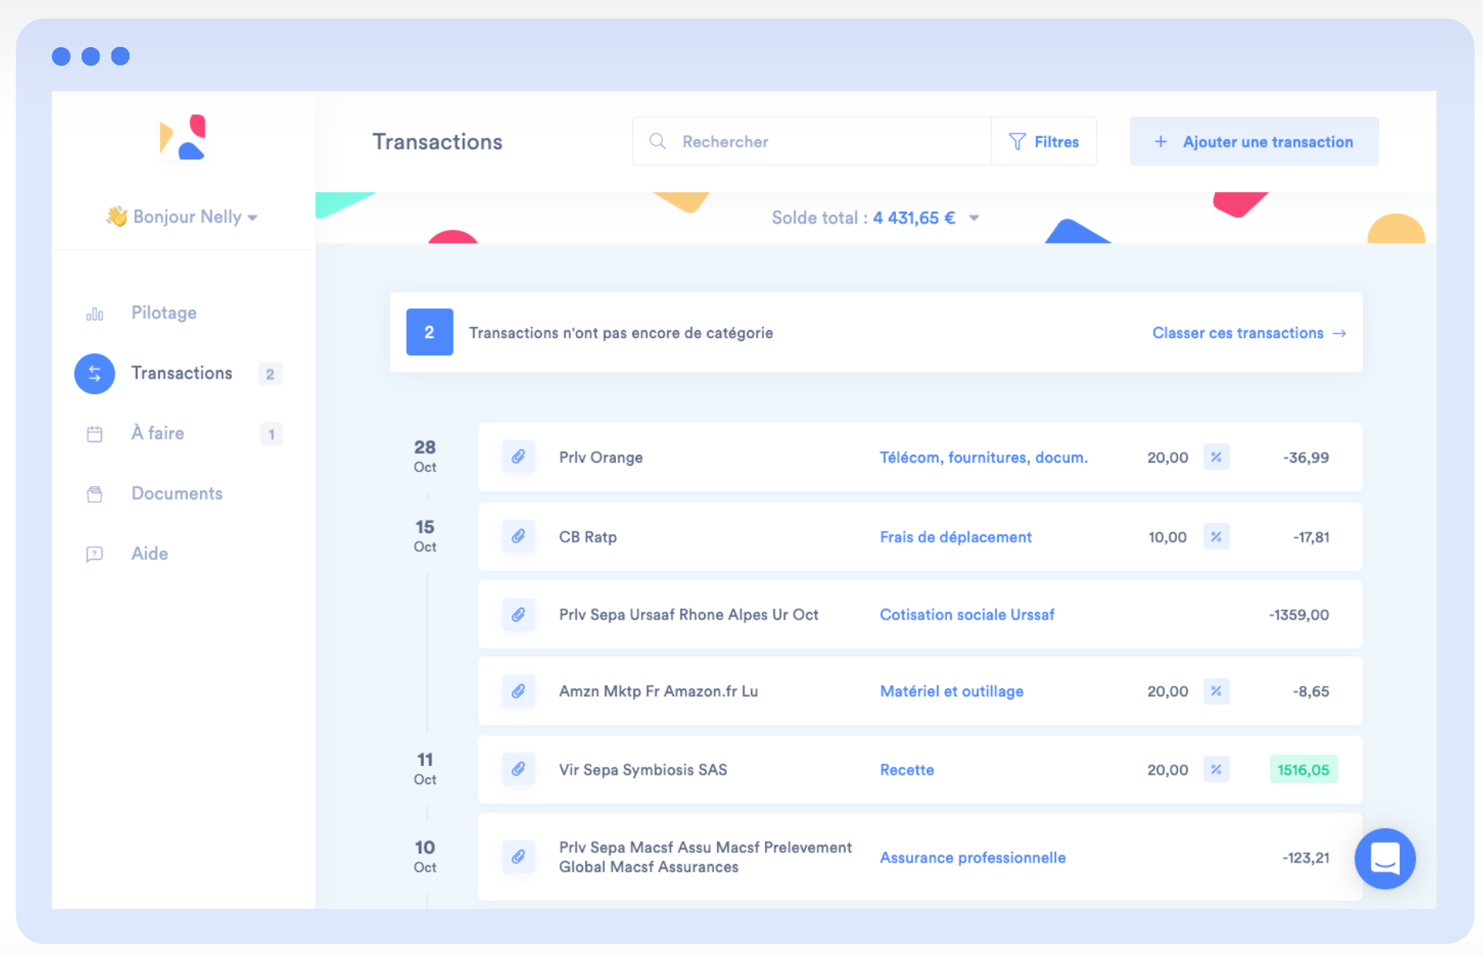Focus the Rechercher search field
The width and height of the screenshot is (1483, 955).
click(x=812, y=141)
